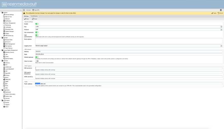The image size is (224, 129).
Task: Open RAID Management under Storage
Action: point(10,44)
